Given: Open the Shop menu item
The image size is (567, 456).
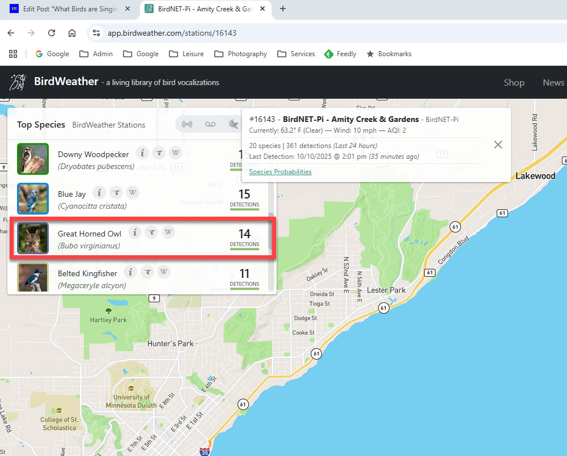Looking at the screenshot, I should point(514,82).
